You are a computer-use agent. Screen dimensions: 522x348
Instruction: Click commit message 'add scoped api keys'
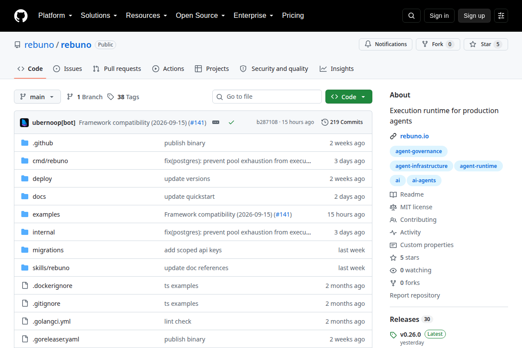193,250
